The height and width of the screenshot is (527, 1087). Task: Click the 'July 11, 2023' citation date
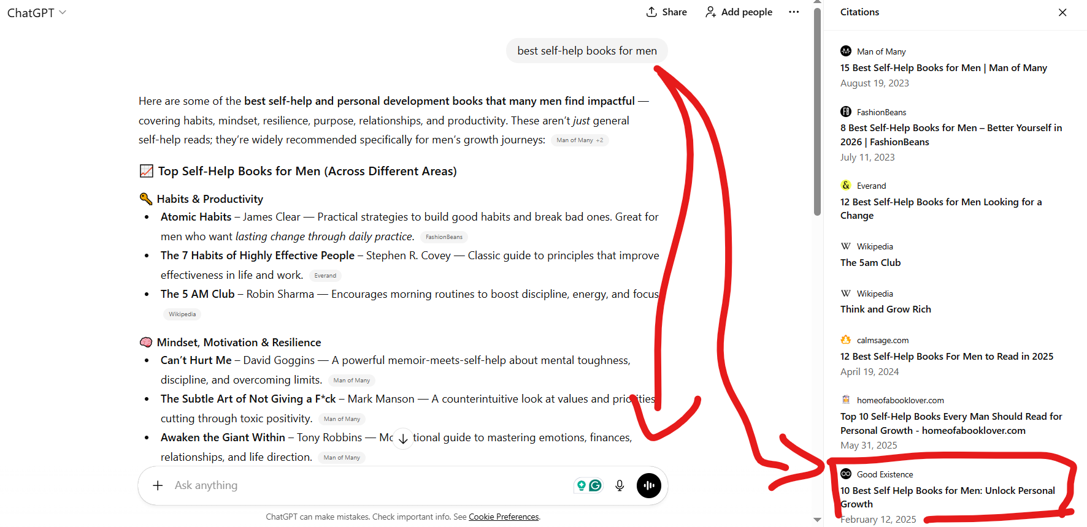click(867, 157)
